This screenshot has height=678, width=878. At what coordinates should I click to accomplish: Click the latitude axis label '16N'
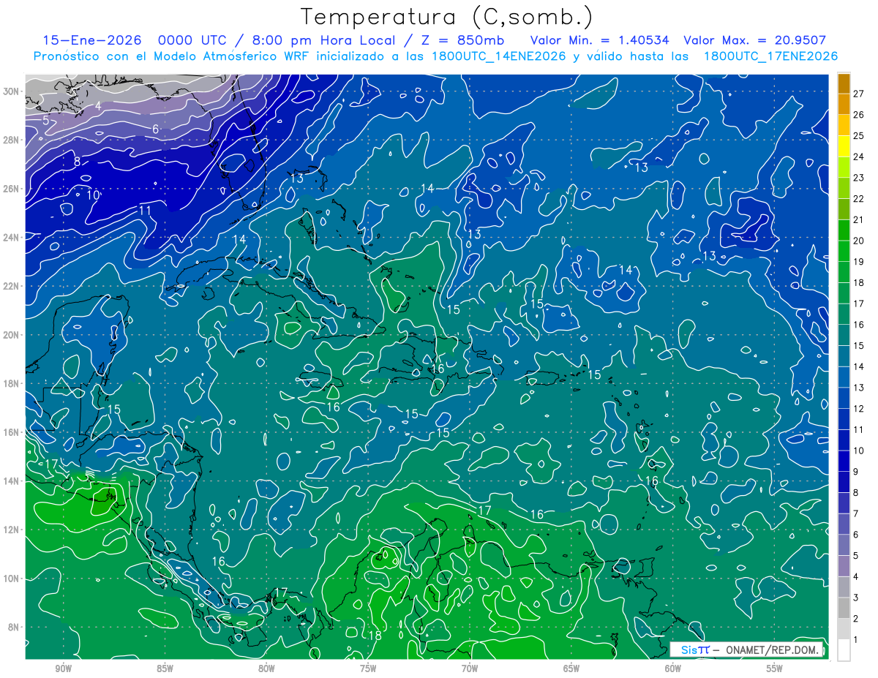[x=12, y=432]
